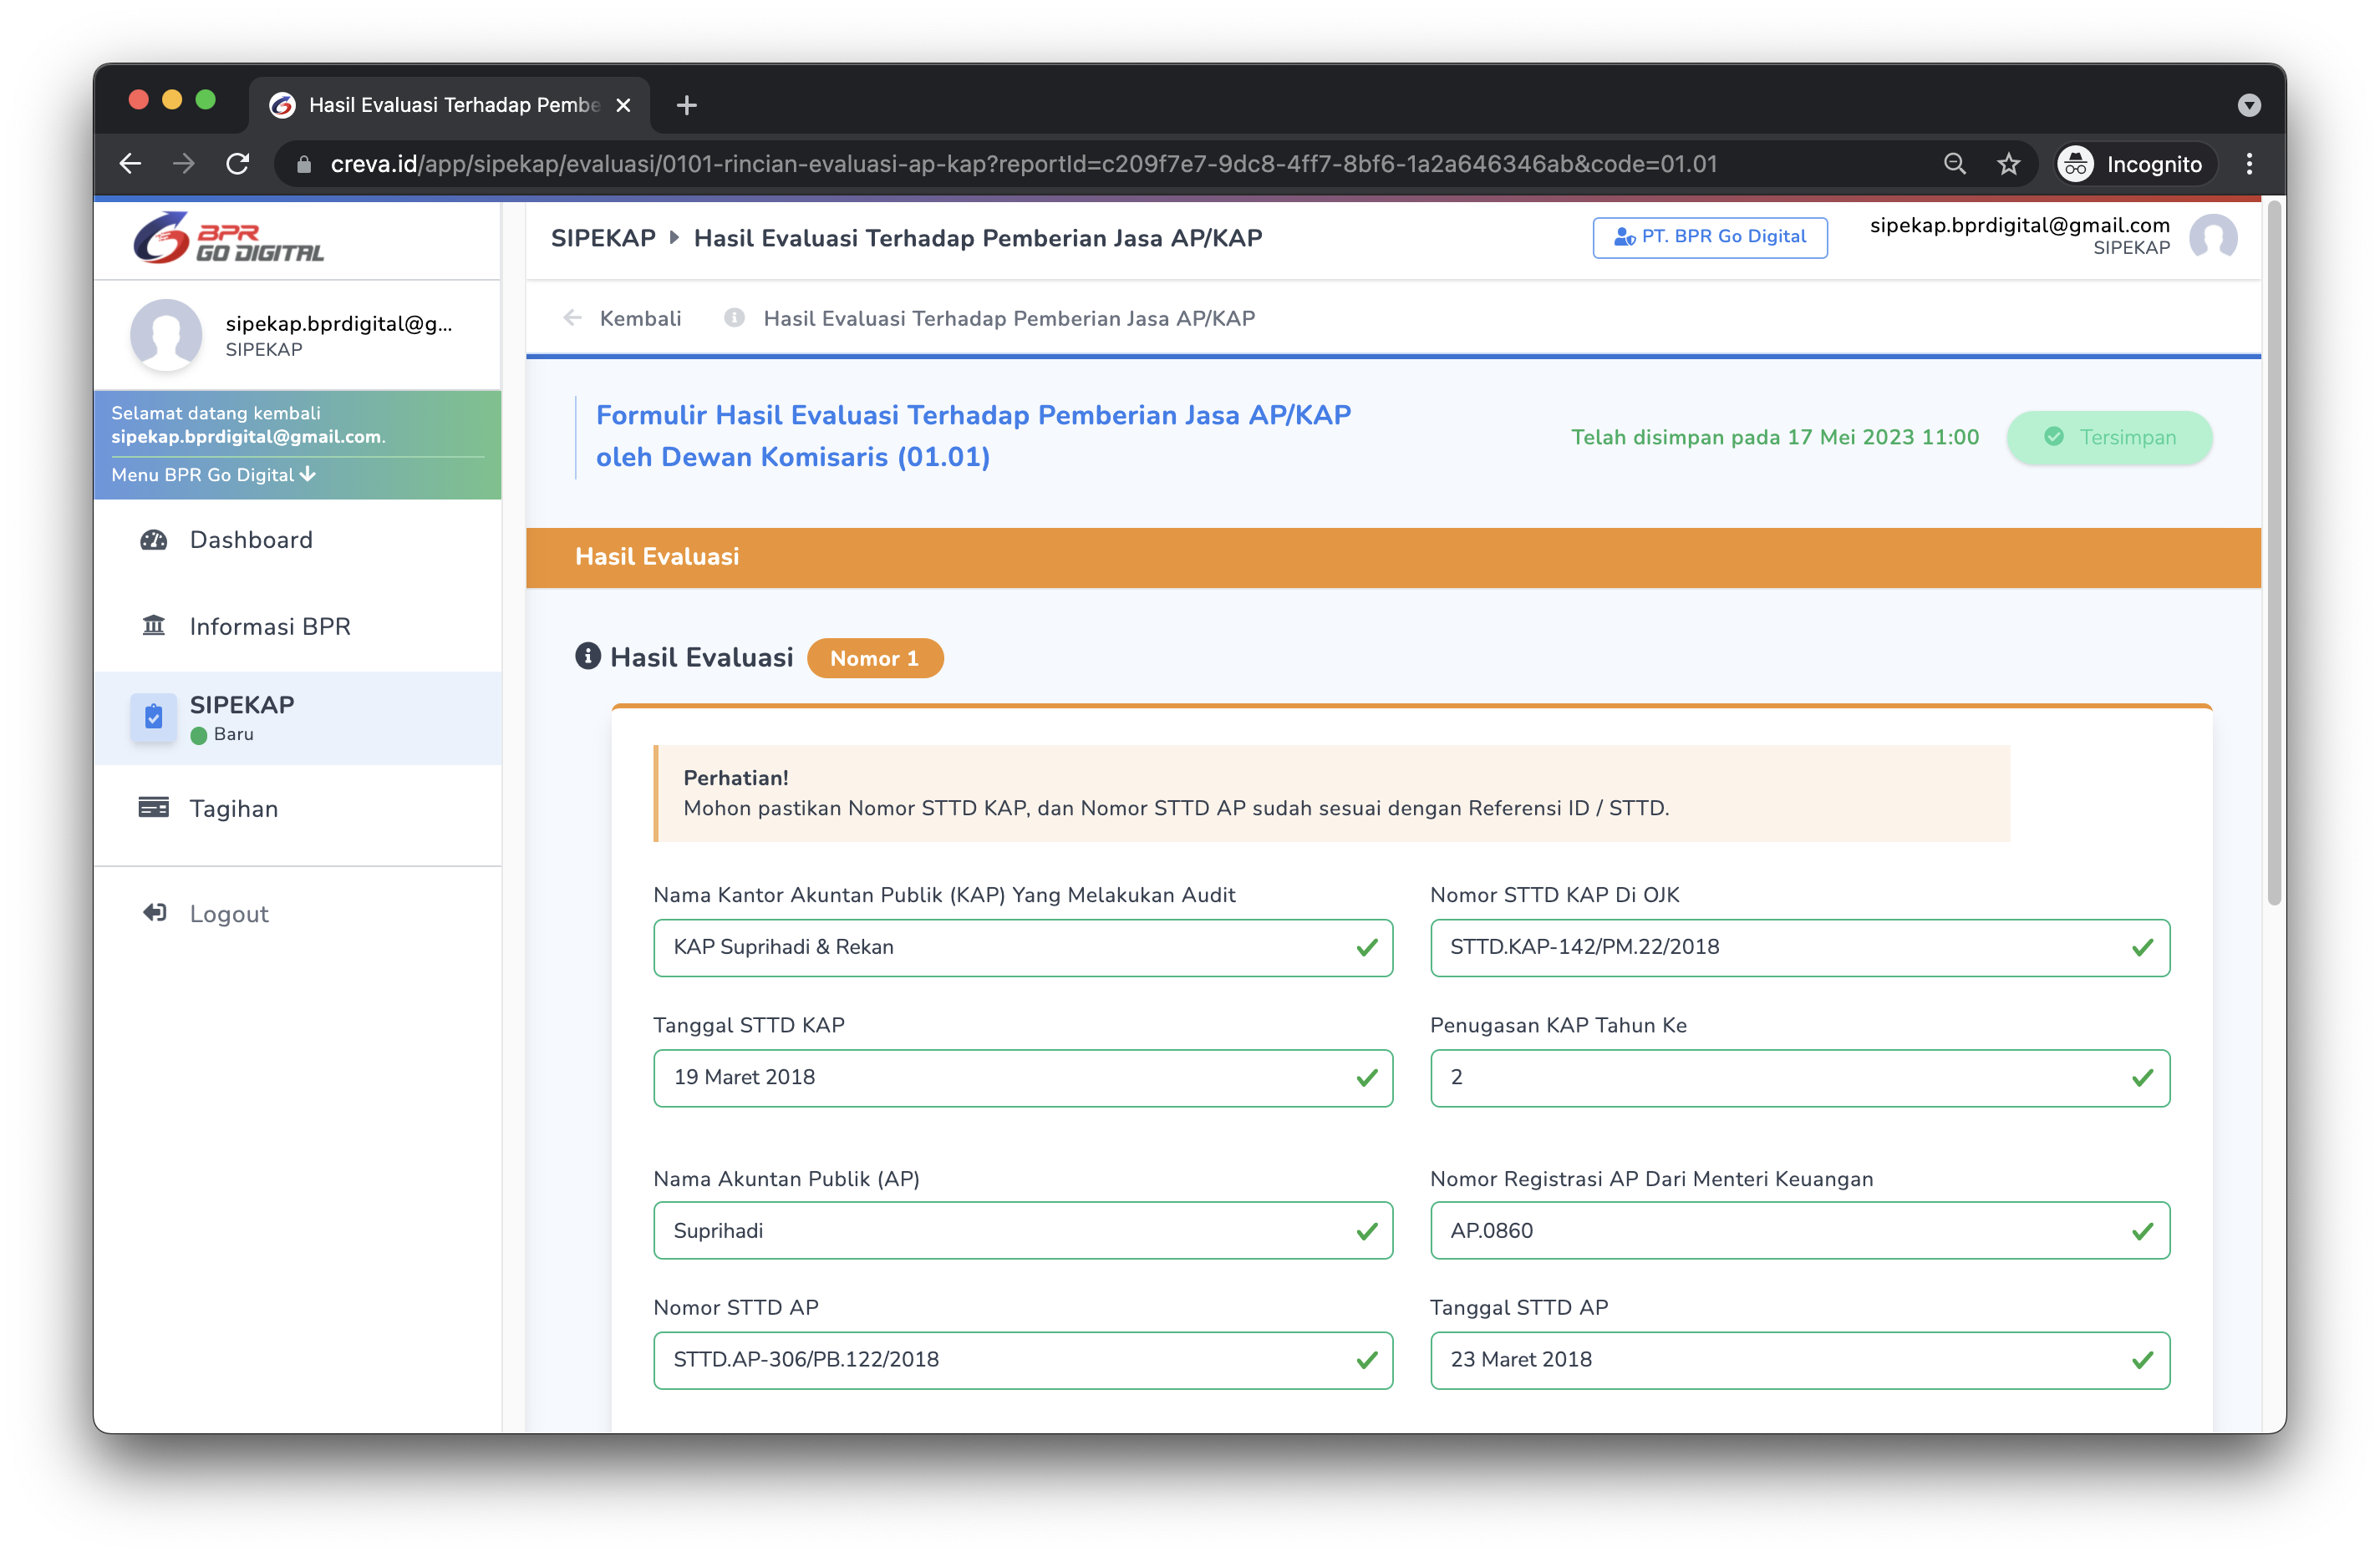
Task: Click Telah disimpan pada 17 Mei 2023 text
Action: point(1774,437)
